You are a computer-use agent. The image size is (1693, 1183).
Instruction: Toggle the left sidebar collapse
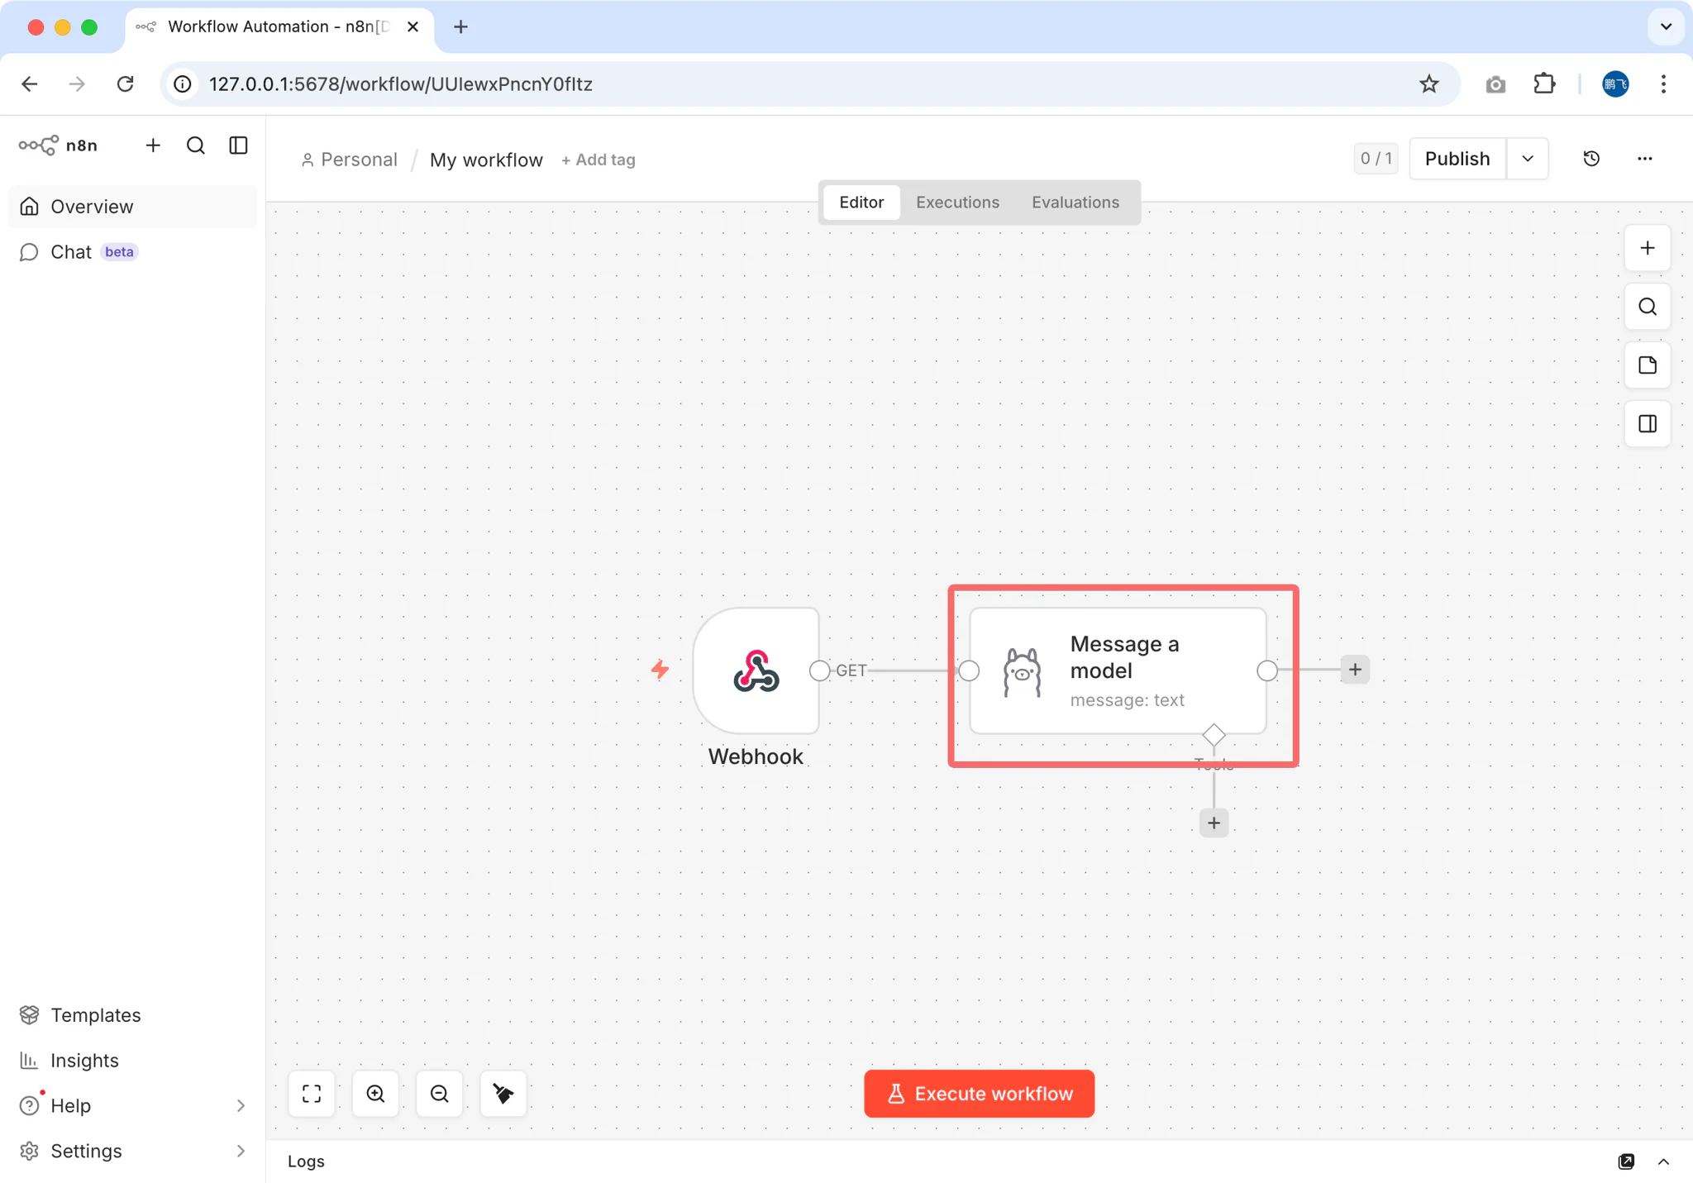tap(238, 145)
